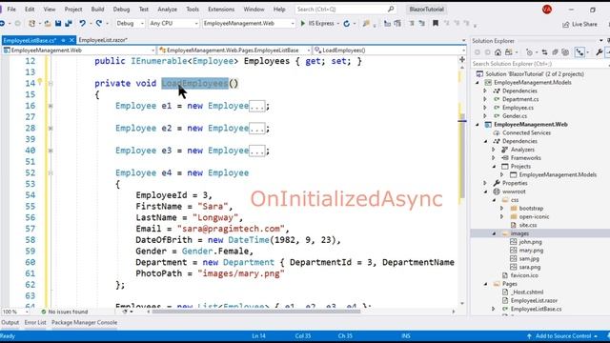Click the Solution Explorer Back arrow

(x=478, y=52)
